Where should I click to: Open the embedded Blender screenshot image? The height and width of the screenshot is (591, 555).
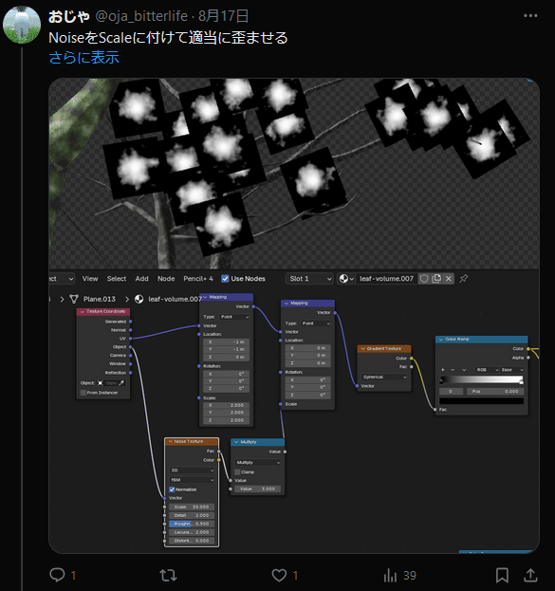point(294,316)
